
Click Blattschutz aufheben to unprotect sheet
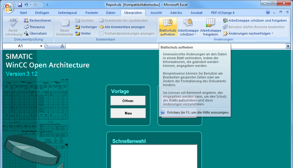pos(168,27)
